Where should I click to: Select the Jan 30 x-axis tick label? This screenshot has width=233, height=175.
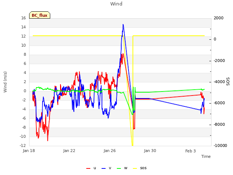coord(150,151)
